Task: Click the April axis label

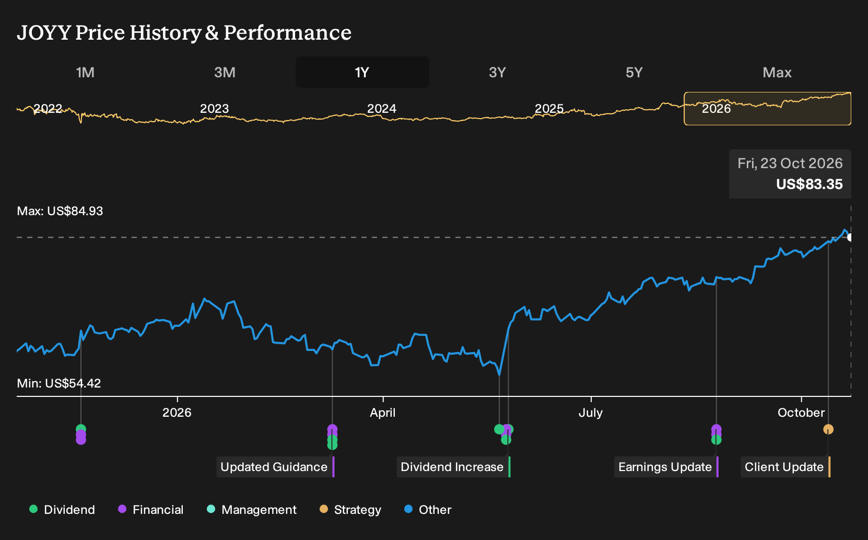Action: [383, 413]
